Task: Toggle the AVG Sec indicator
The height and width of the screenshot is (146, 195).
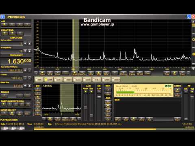Action: click(91, 92)
